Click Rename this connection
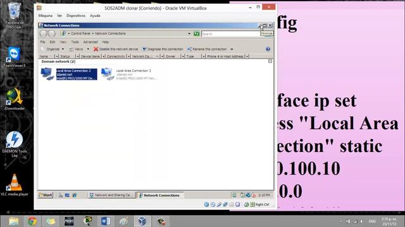 [x=207, y=49]
